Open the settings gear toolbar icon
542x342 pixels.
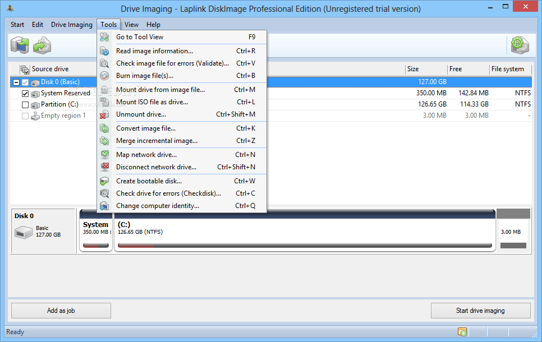point(520,45)
